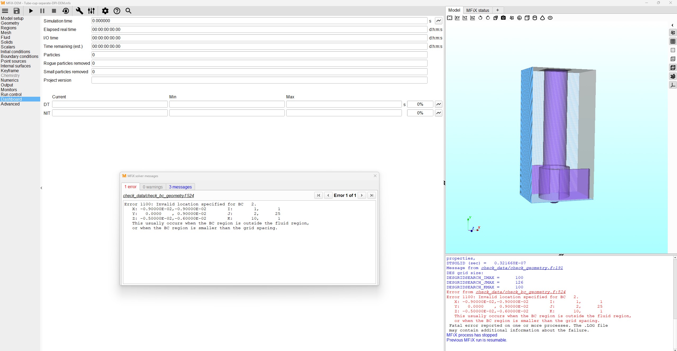Expand the visibility sidebar chevron at top right

point(672,25)
